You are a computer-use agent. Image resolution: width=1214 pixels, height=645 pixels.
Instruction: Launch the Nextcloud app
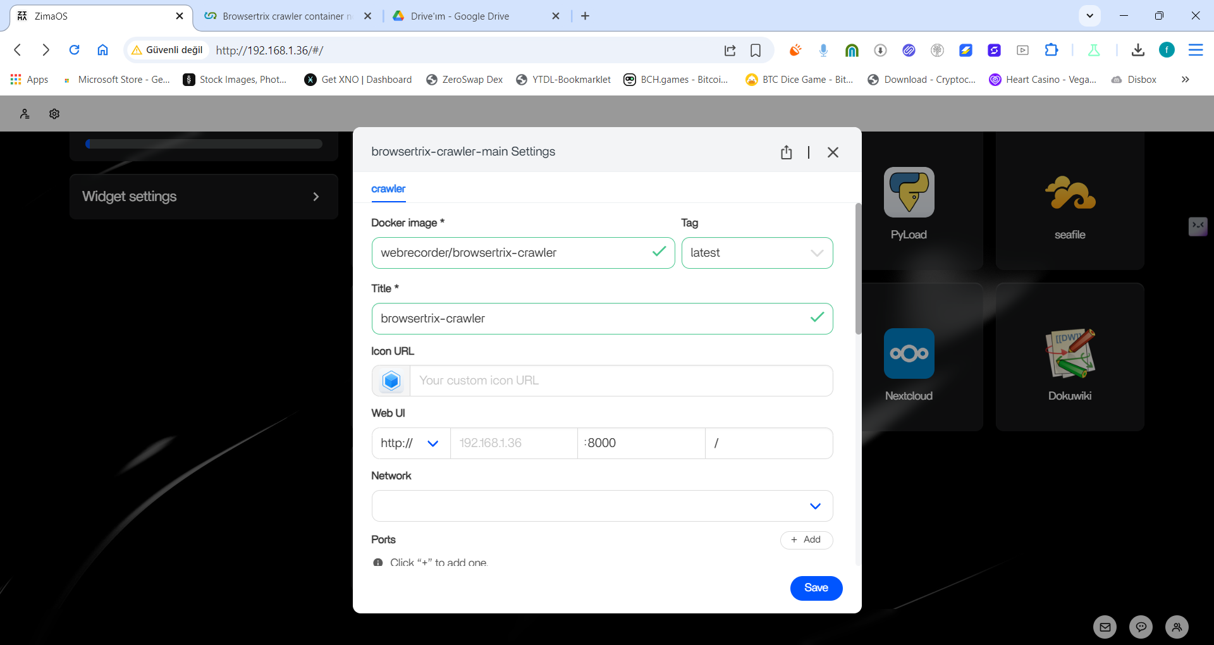(909, 353)
